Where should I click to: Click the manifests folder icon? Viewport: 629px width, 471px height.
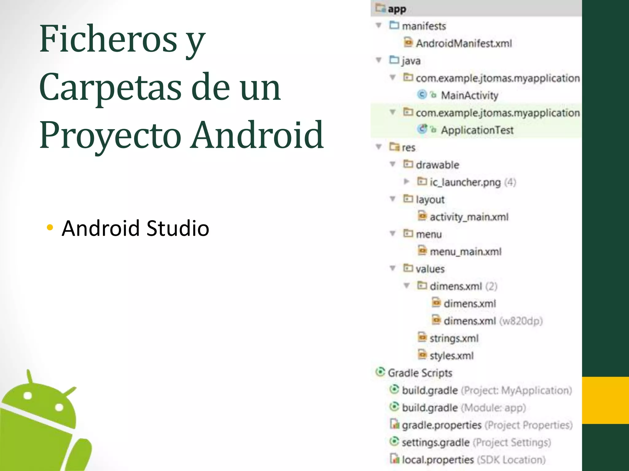pyautogui.click(x=394, y=25)
